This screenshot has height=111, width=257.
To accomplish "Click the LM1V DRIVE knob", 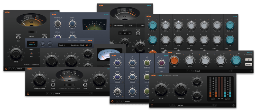I will tap(161, 89).
